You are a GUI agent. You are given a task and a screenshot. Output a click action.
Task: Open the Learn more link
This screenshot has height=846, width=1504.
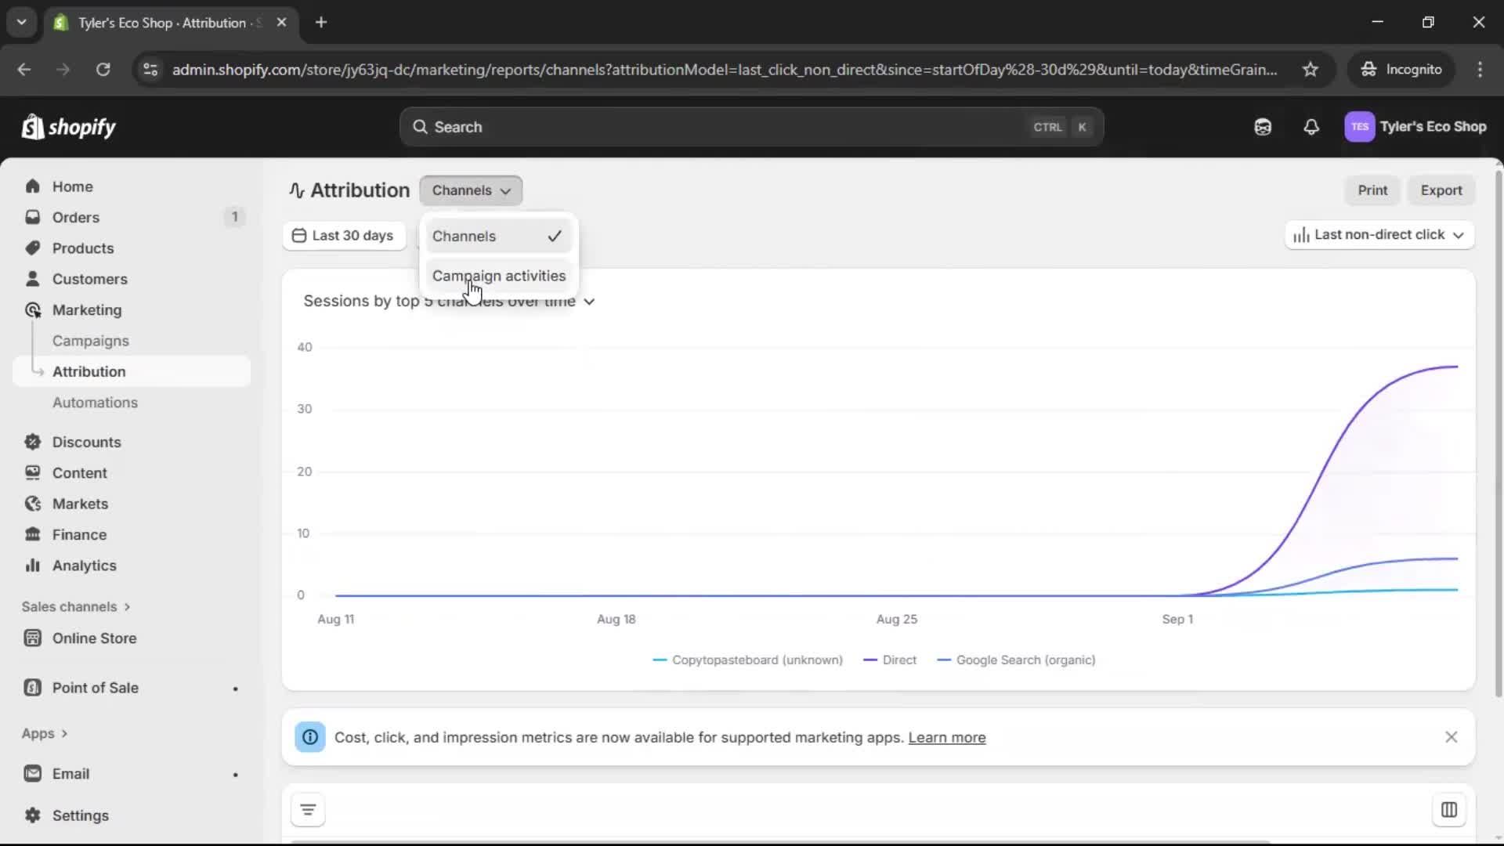[946, 738]
